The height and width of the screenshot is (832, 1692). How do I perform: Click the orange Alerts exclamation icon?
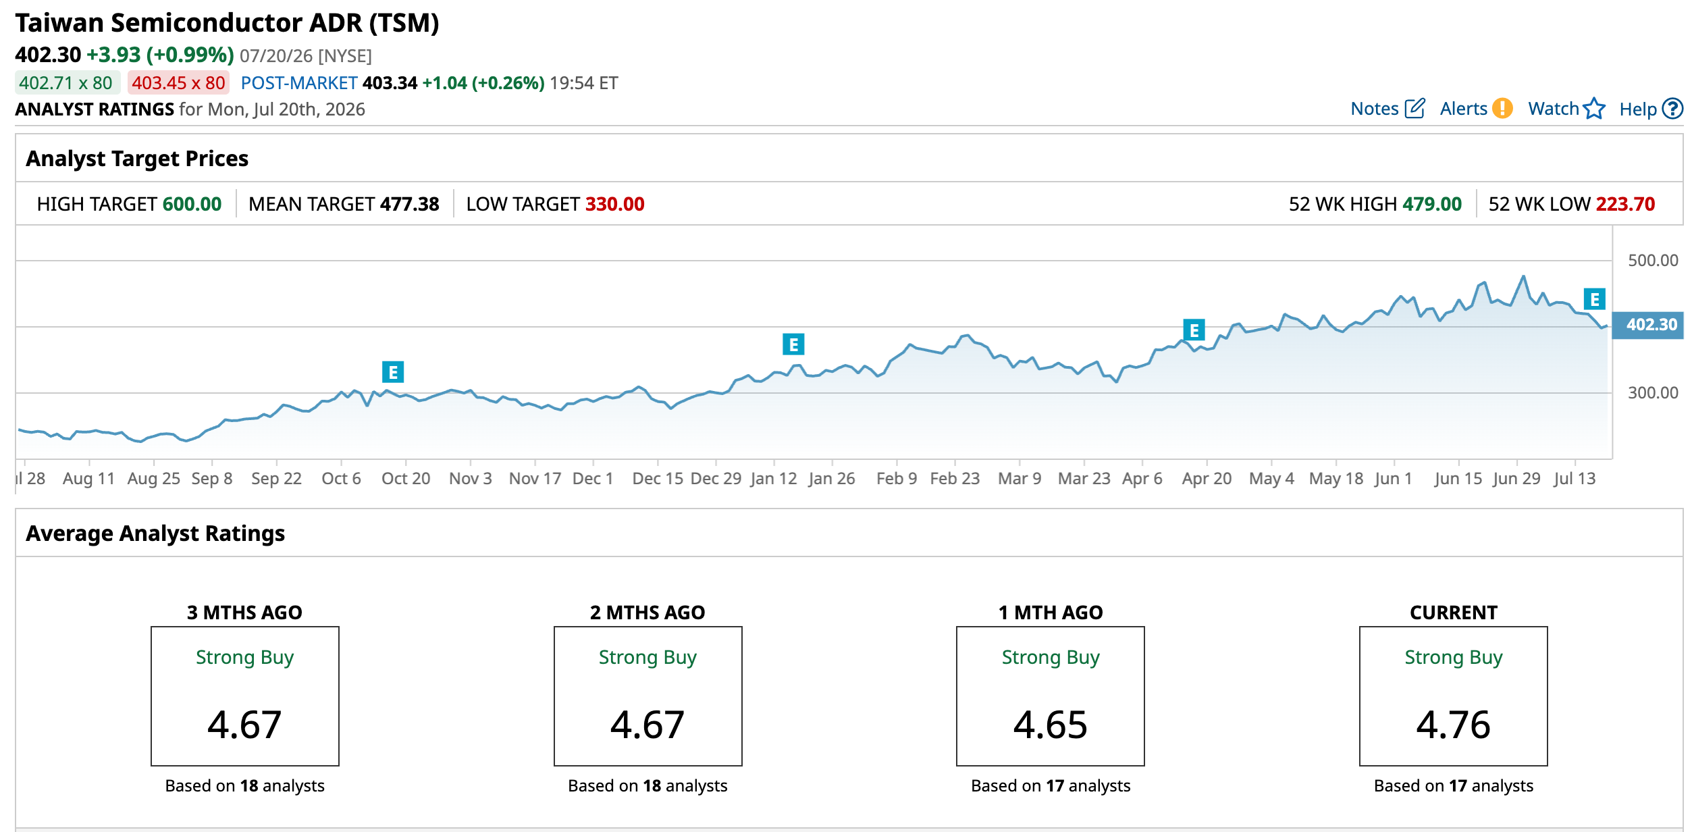coord(1502,108)
